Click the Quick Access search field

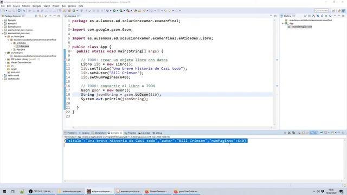point(322,11)
